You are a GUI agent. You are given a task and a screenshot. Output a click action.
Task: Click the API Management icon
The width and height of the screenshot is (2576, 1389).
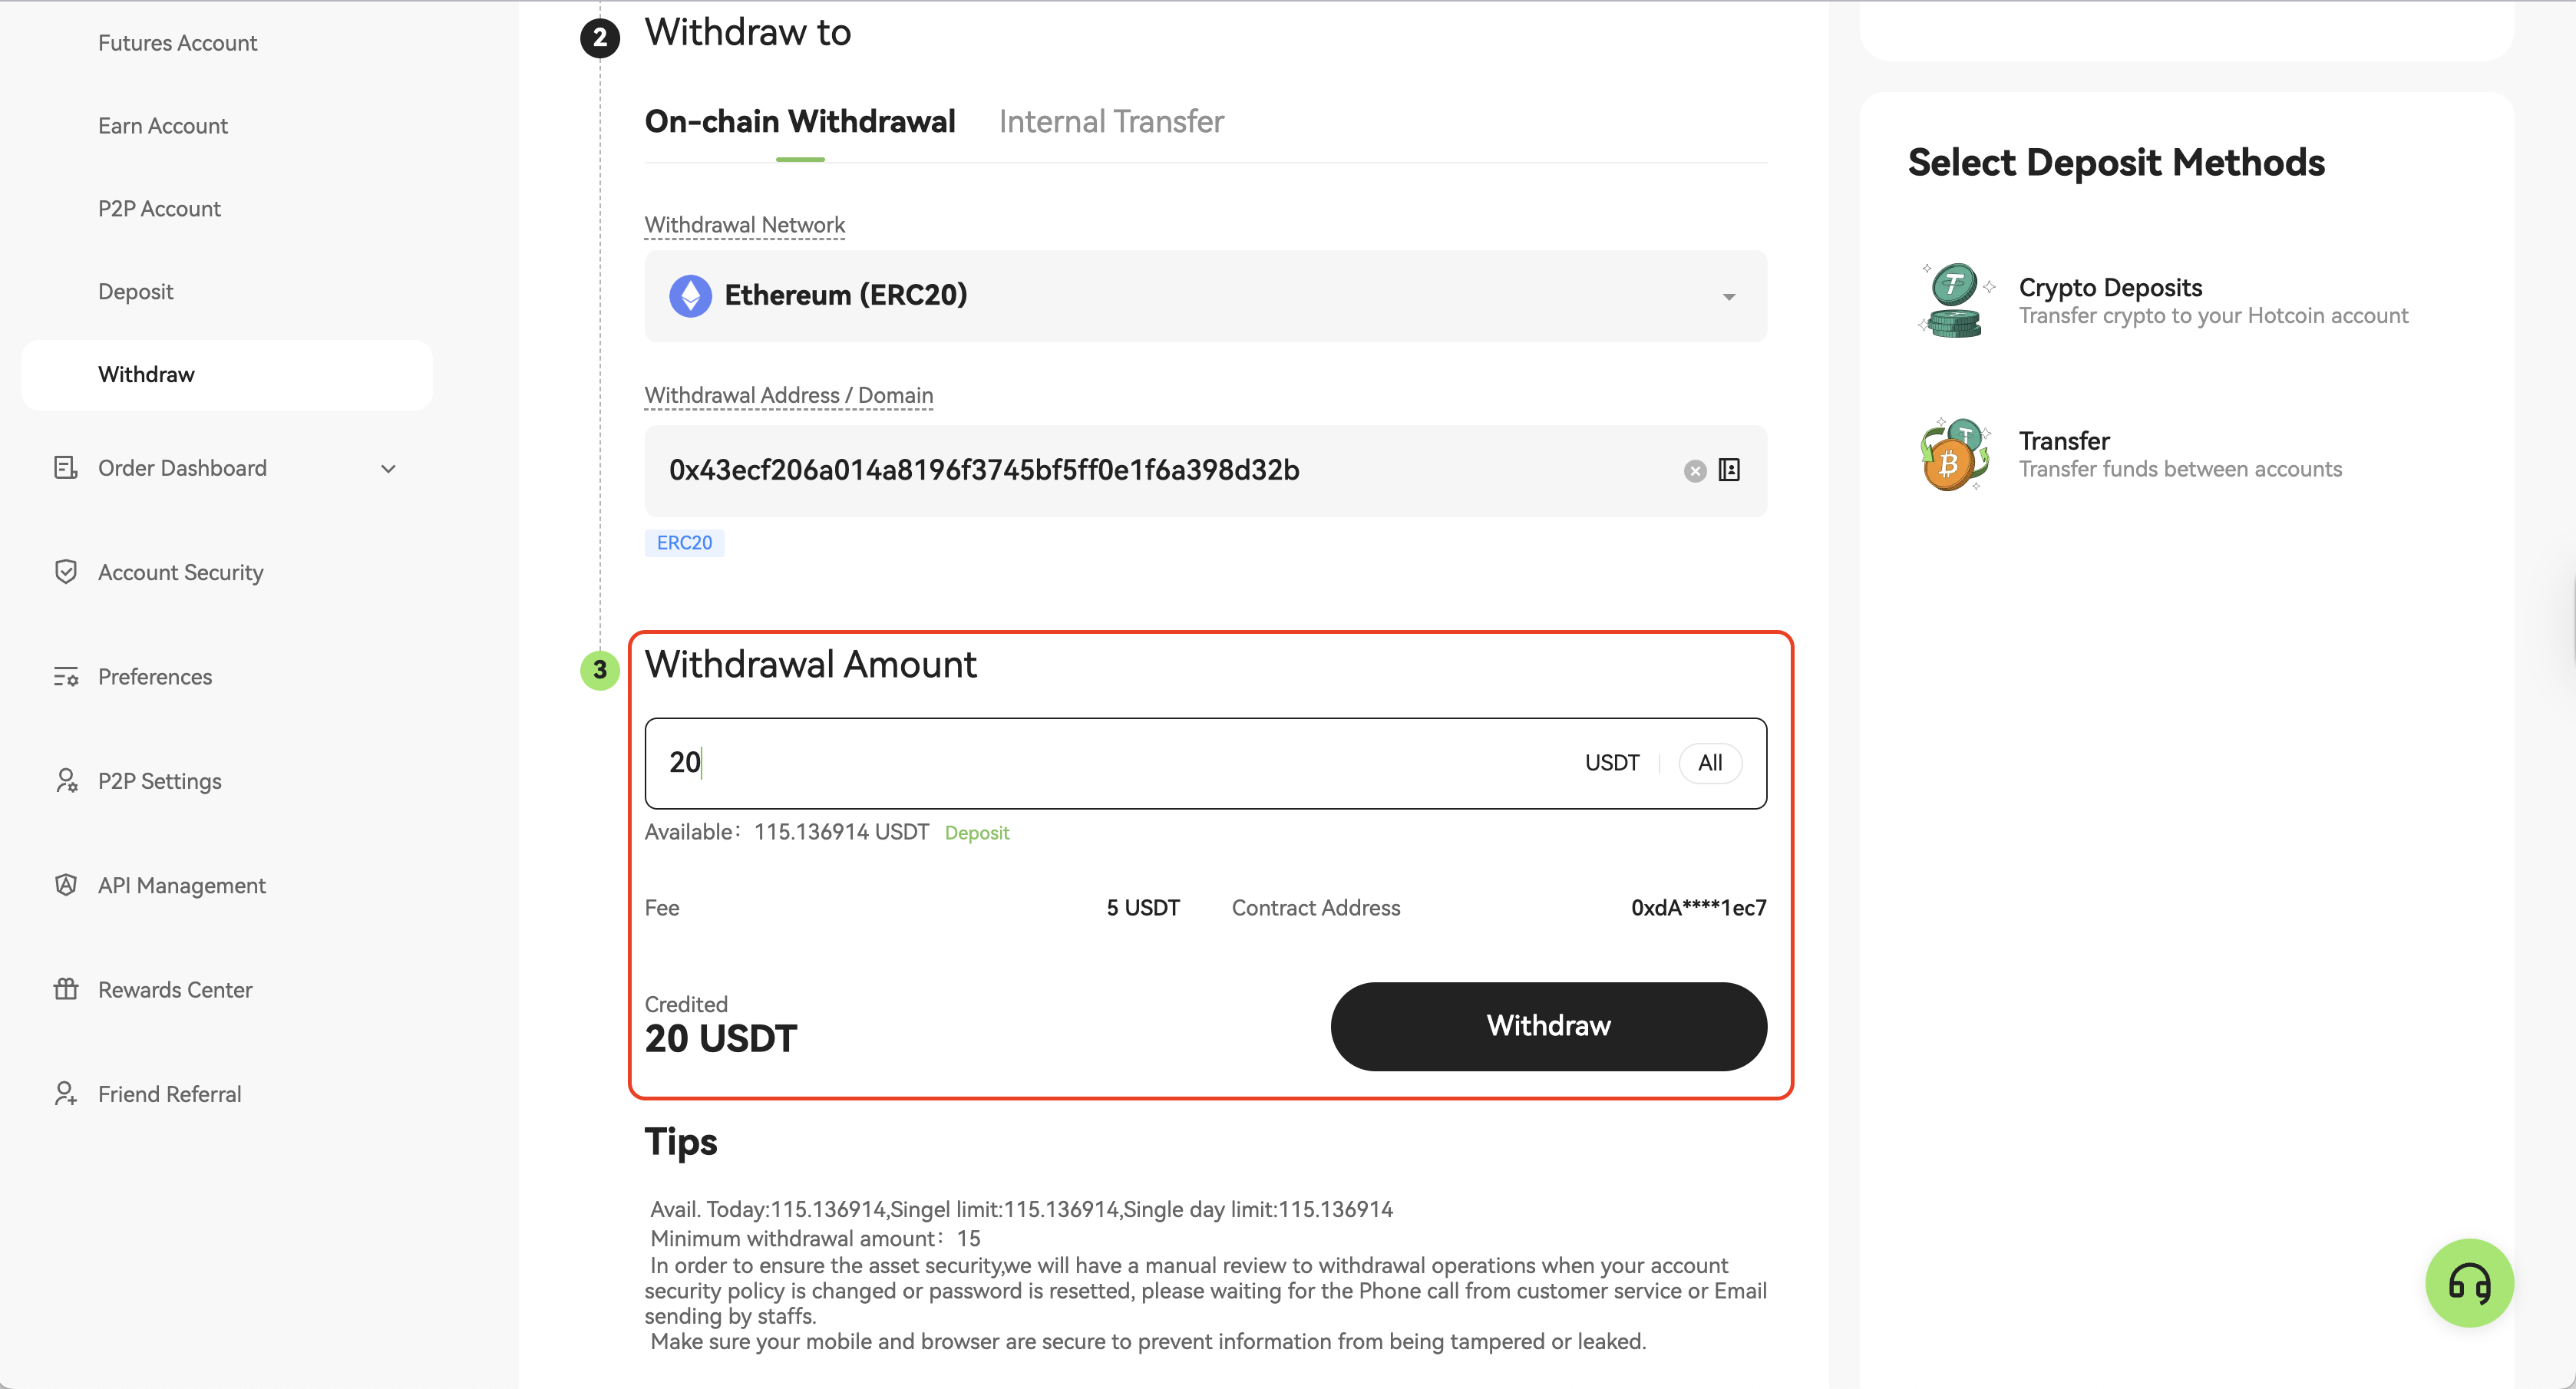pyautogui.click(x=66, y=885)
